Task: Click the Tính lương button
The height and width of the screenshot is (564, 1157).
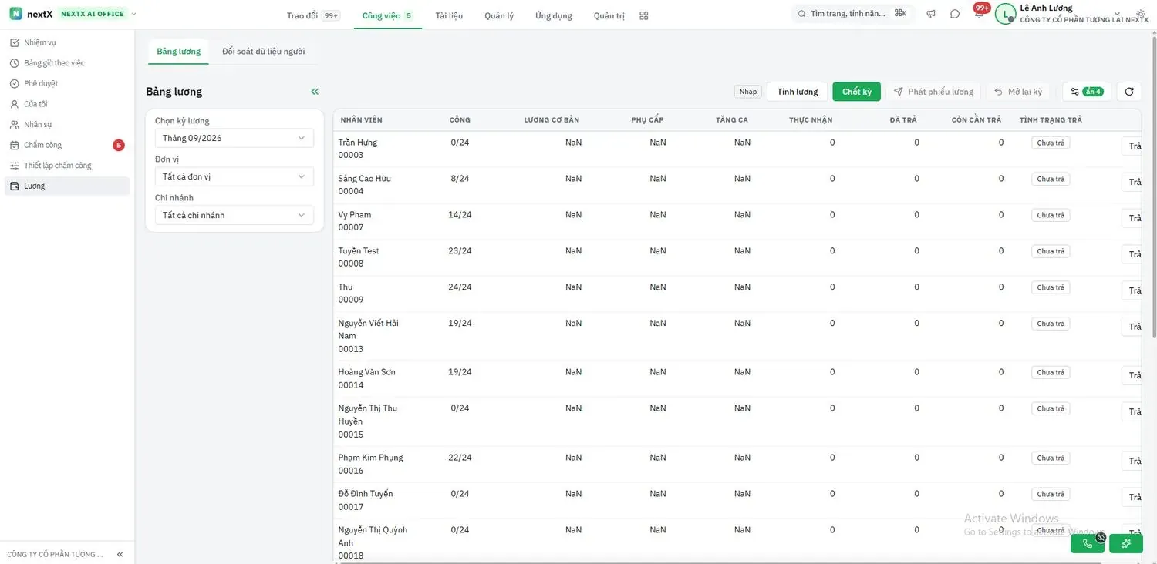Action: pyautogui.click(x=798, y=92)
